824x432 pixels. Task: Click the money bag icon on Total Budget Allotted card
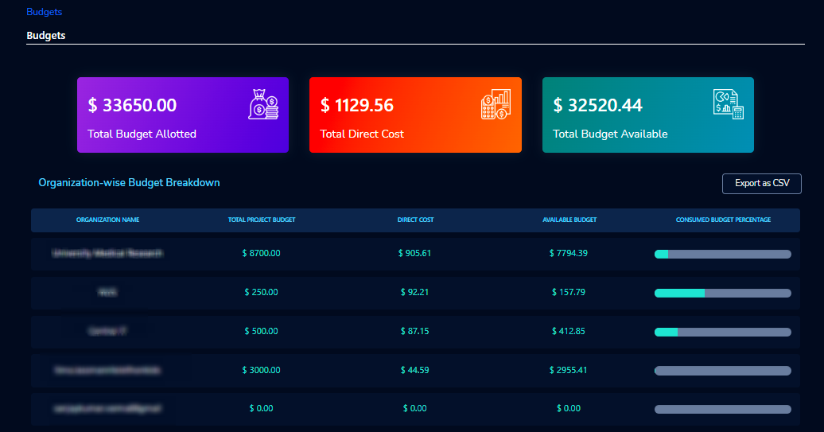(x=263, y=104)
